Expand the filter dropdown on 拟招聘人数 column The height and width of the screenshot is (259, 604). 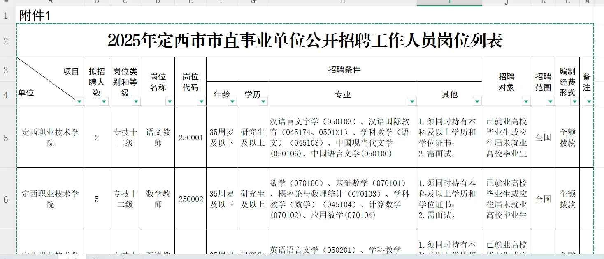(104, 101)
